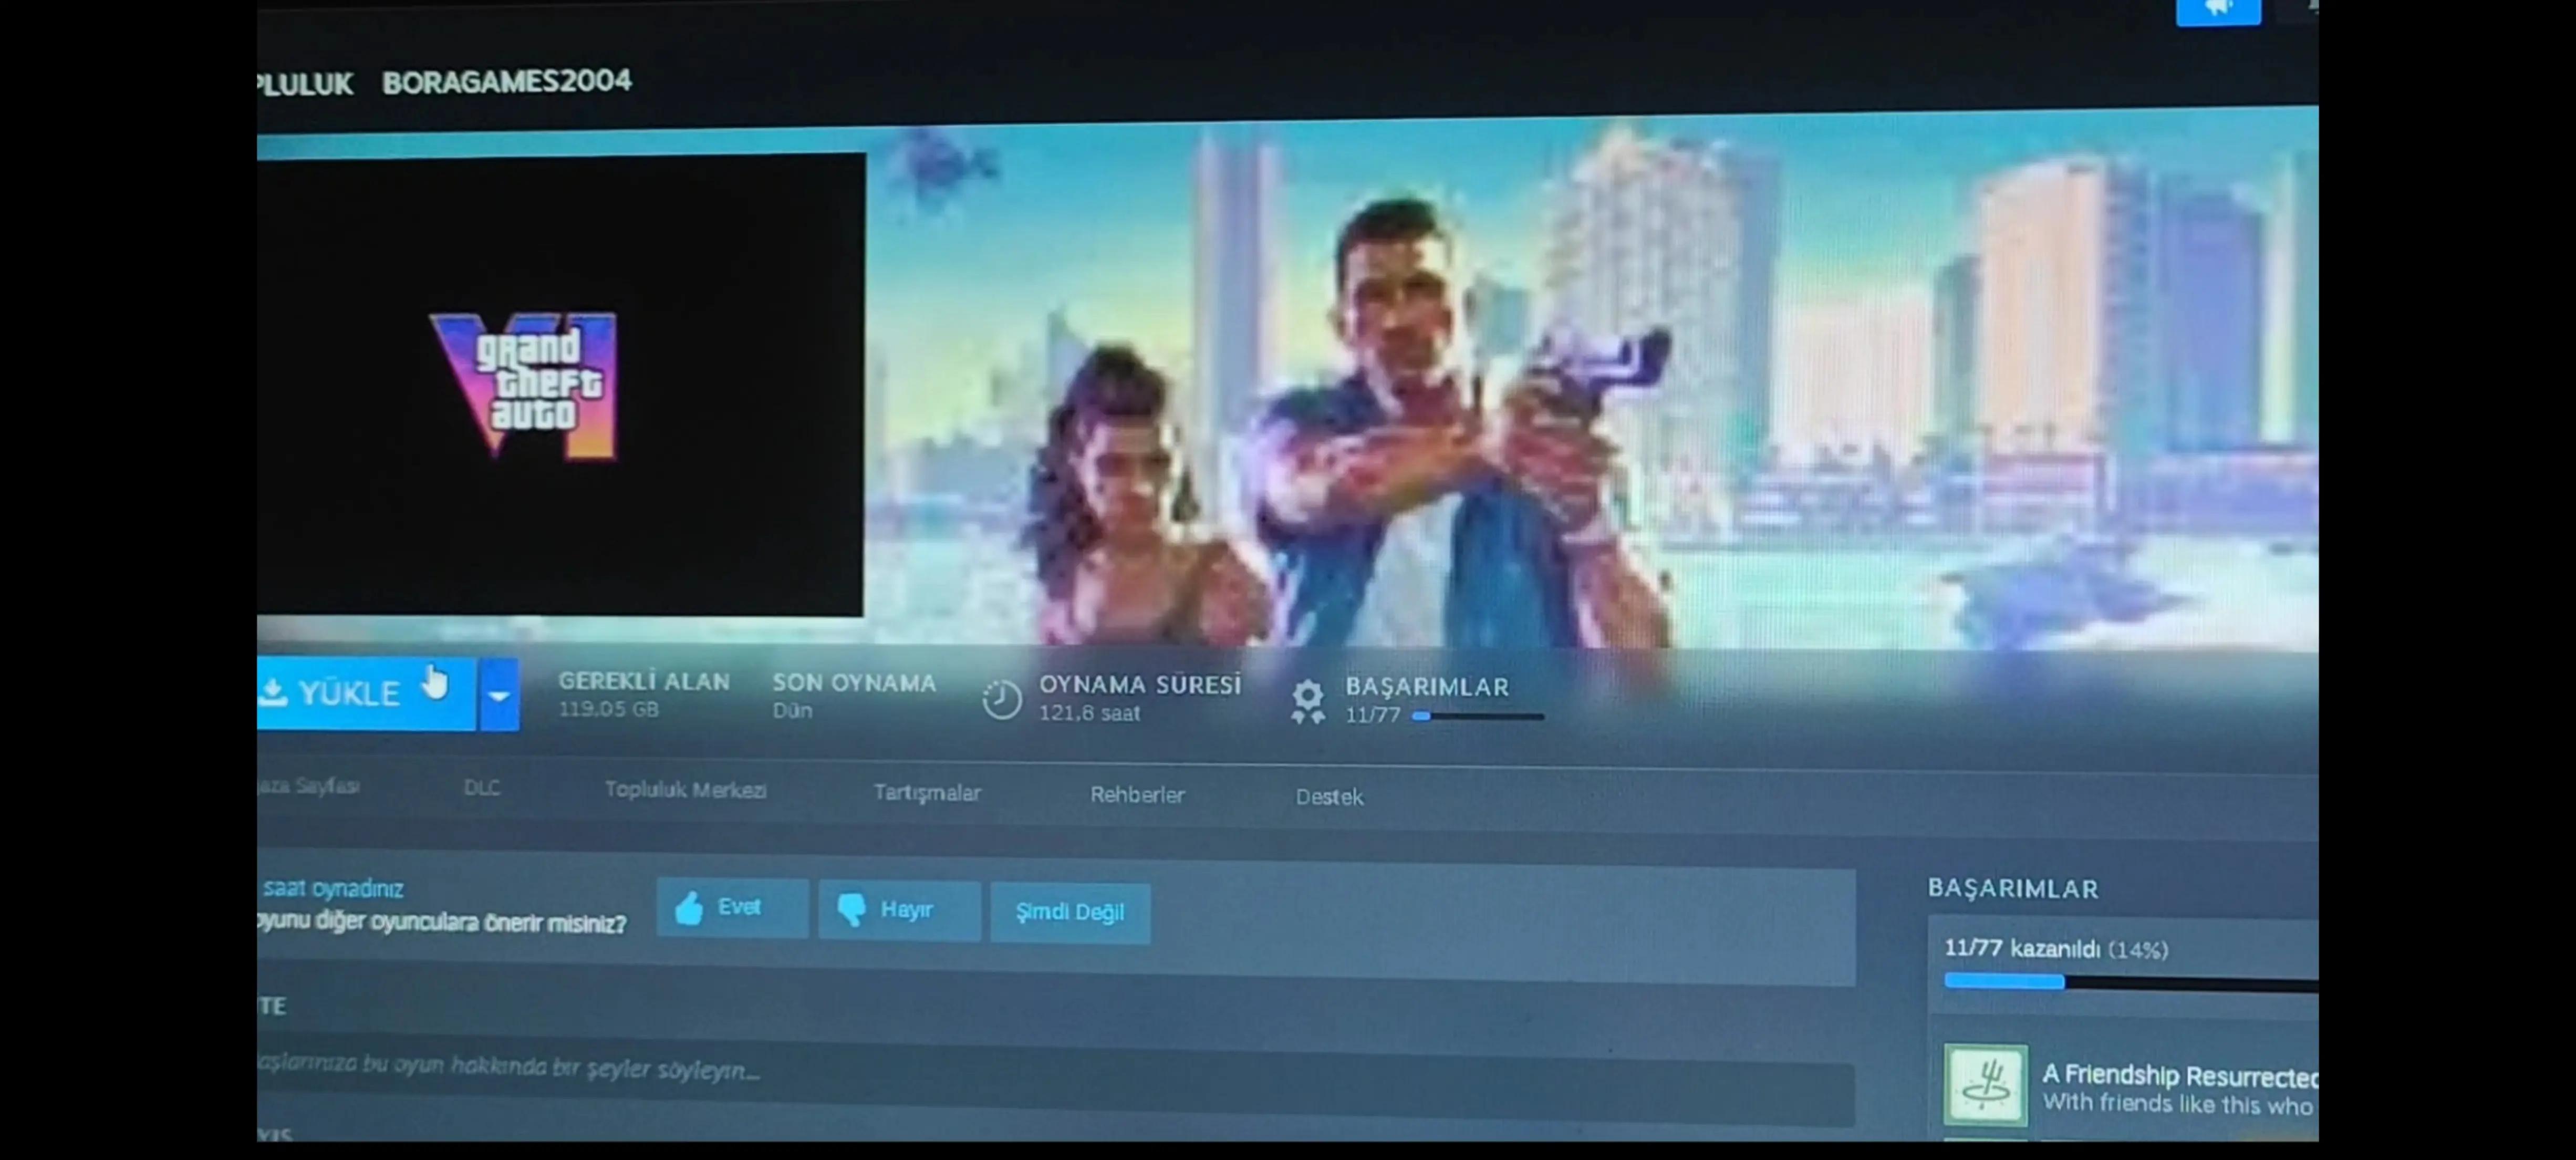Go to the Rehberler tab

[x=1137, y=795]
